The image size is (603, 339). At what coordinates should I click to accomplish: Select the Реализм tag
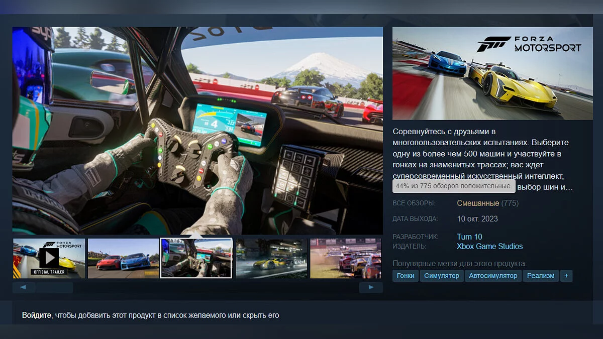click(541, 276)
